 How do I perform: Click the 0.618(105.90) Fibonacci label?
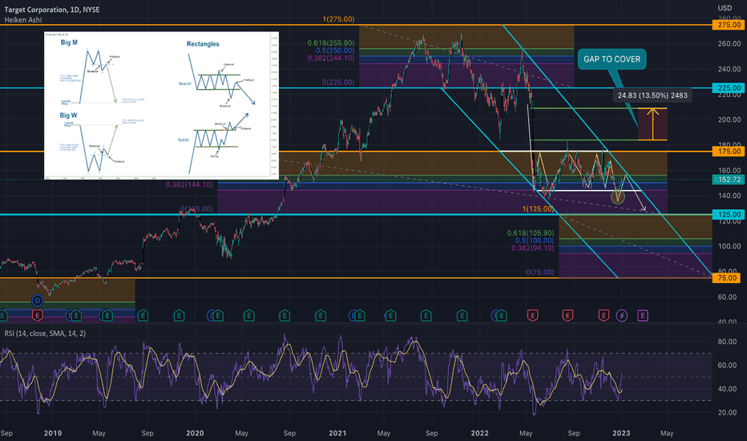tap(531, 233)
